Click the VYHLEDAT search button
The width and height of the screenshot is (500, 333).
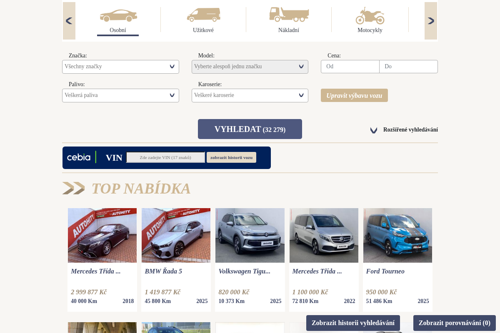(250, 129)
